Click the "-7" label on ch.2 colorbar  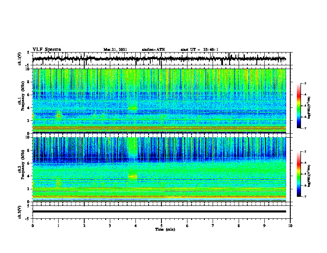[x=305, y=196]
